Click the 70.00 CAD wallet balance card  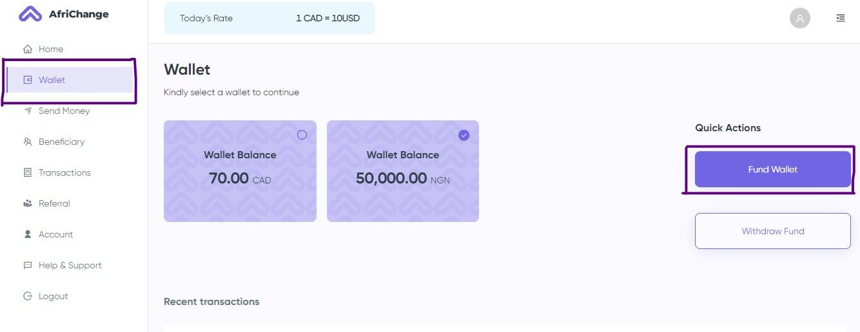240,171
